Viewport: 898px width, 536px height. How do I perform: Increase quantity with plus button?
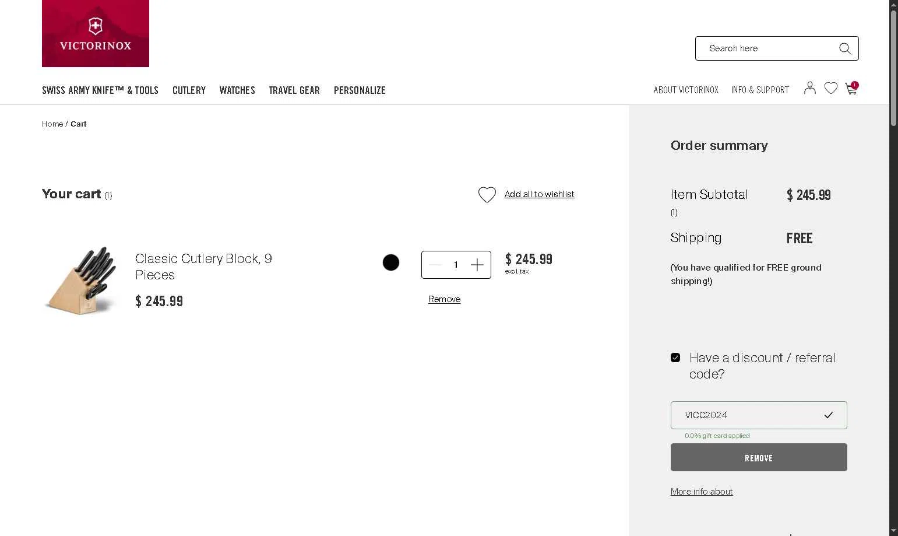point(477,265)
